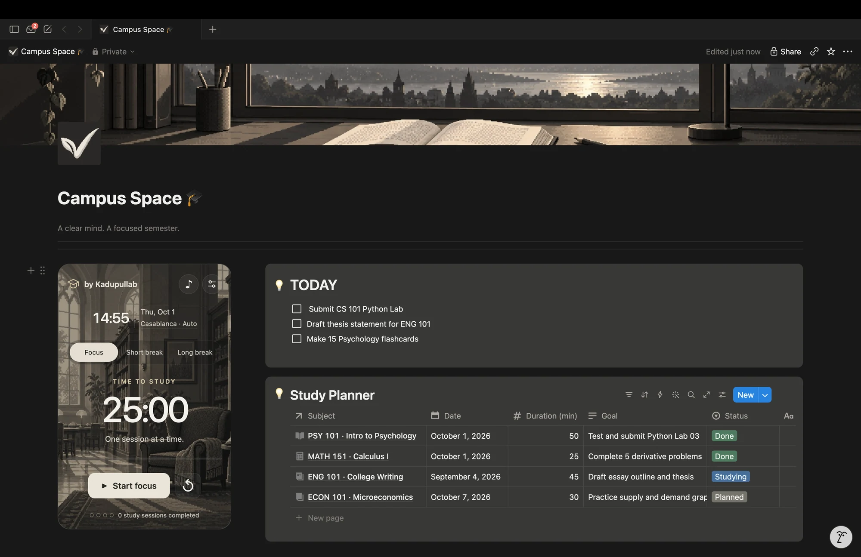Click Start focus button

[x=129, y=486]
